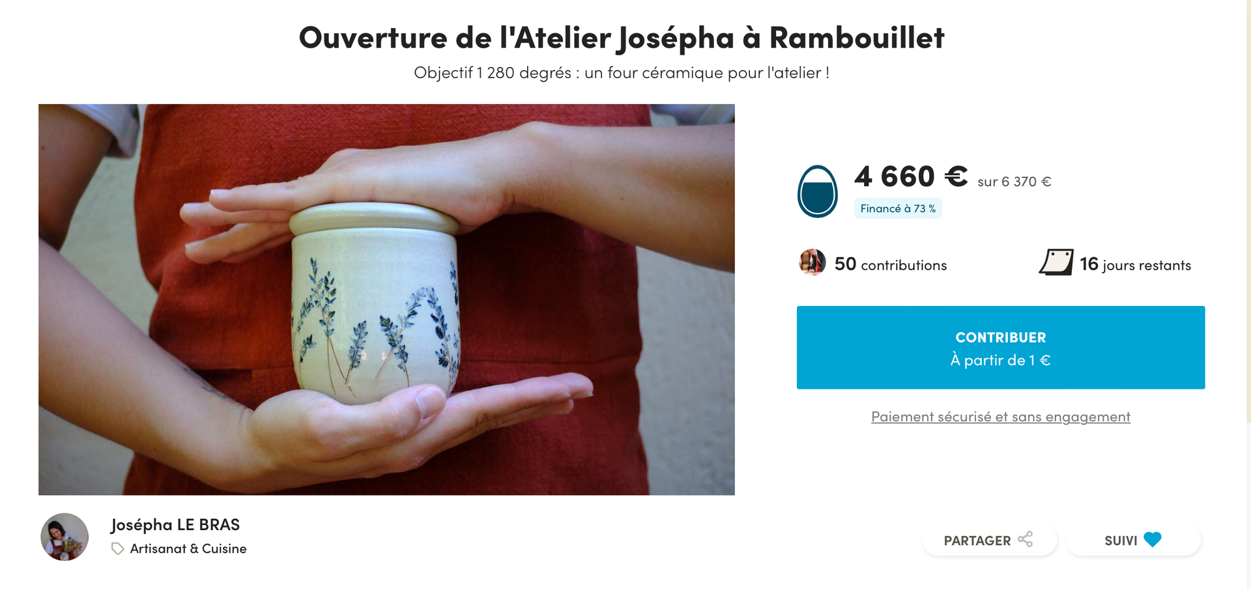Open the Artisanat & Cuisine category link
The width and height of the screenshot is (1251, 590).
pos(188,549)
